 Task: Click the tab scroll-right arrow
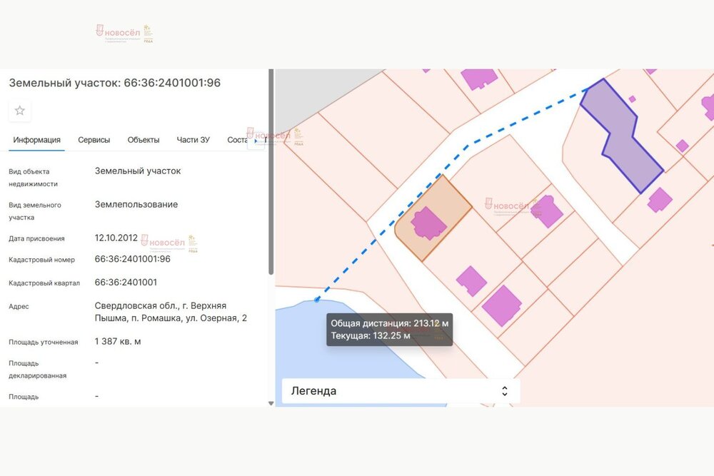pos(257,141)
